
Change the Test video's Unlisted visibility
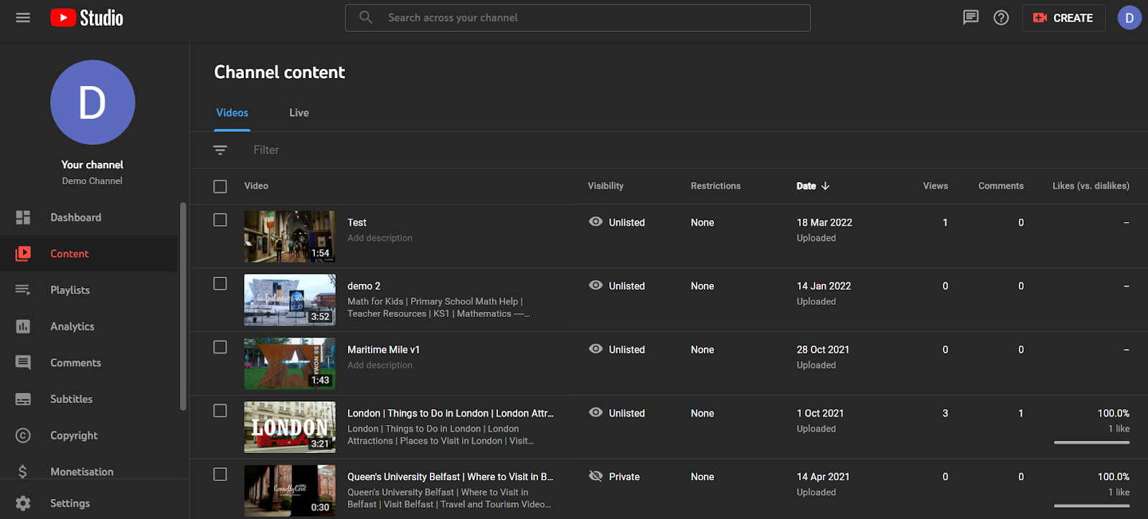click(x=617, y=222)
